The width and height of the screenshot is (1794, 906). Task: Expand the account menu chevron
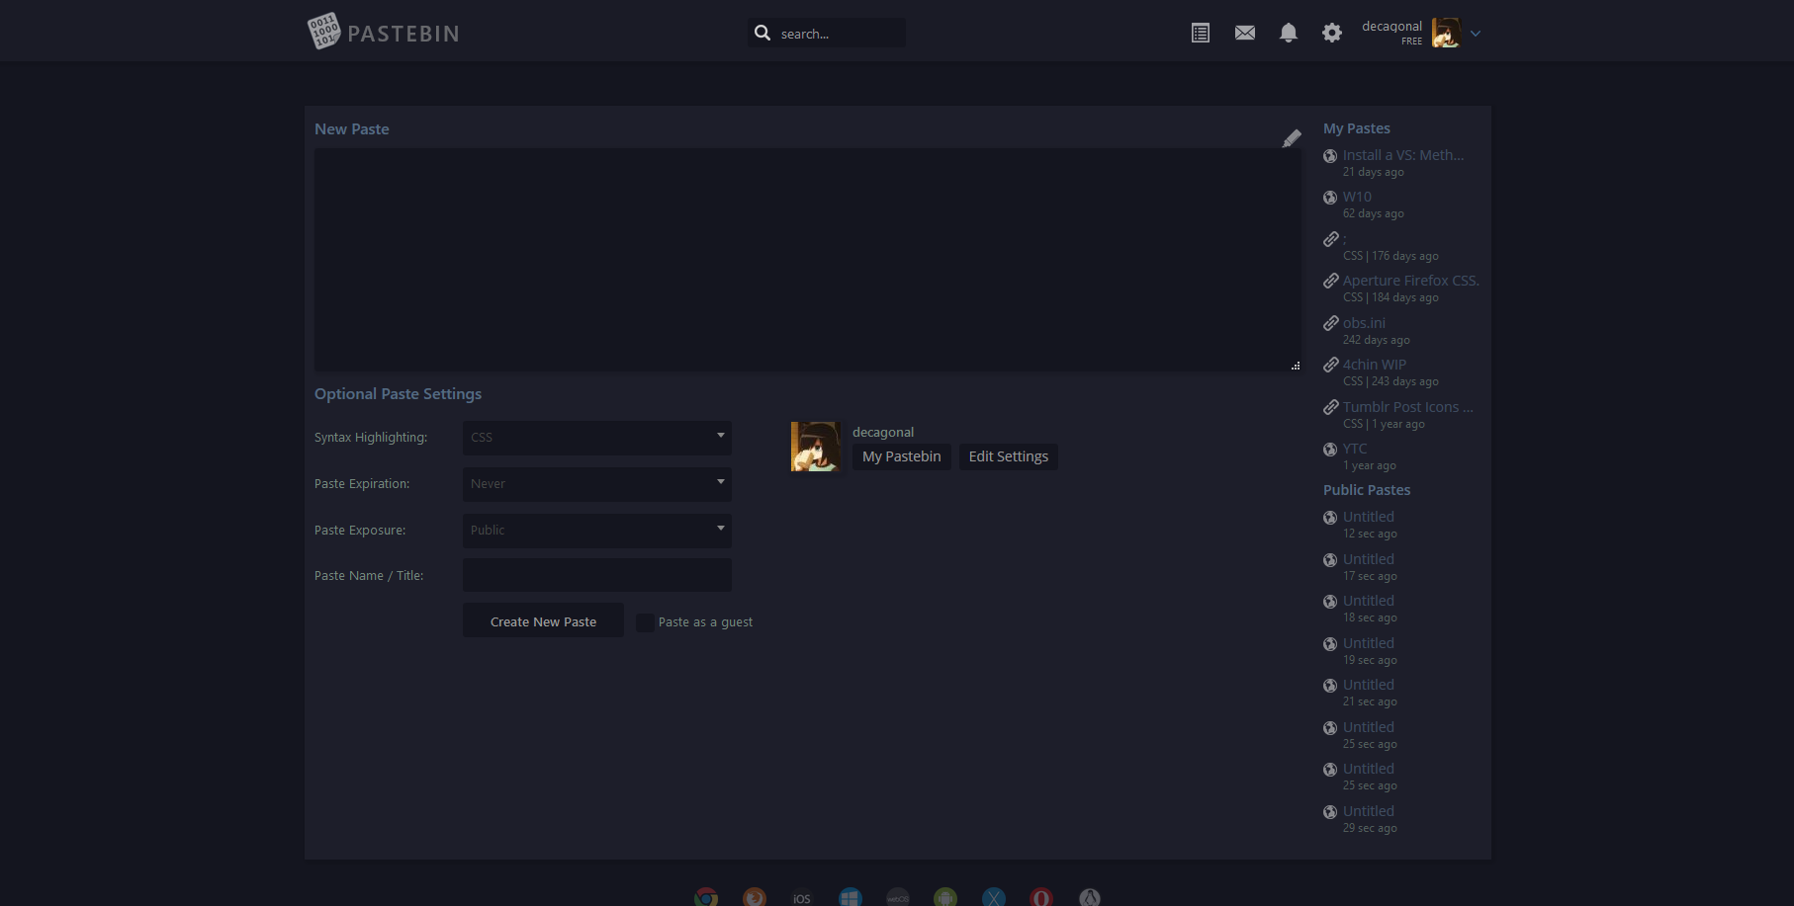point(1475,33)
